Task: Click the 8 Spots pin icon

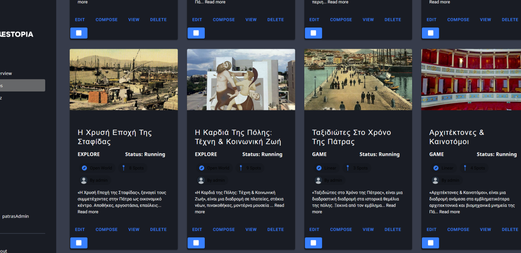Action: pyautogui.click(x=123, y=168)
